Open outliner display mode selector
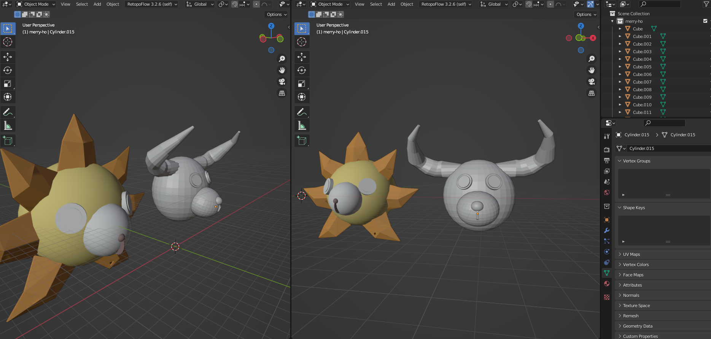711x339 pixels. point(610,4)
